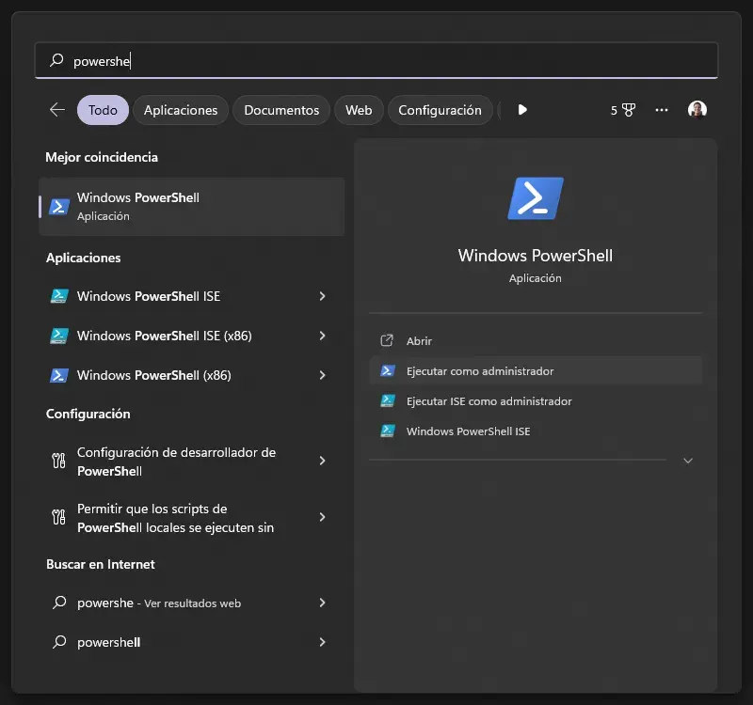
Task: Open Windows PowerShell ISE from preview pane
Action: pyautogui.click(x=536, y=431)
